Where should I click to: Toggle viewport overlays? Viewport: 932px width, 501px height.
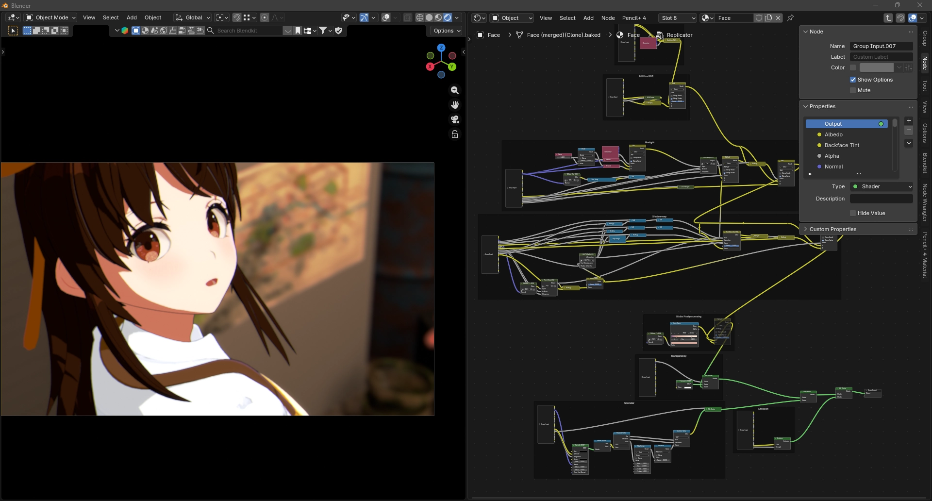(x=386, y=17)
